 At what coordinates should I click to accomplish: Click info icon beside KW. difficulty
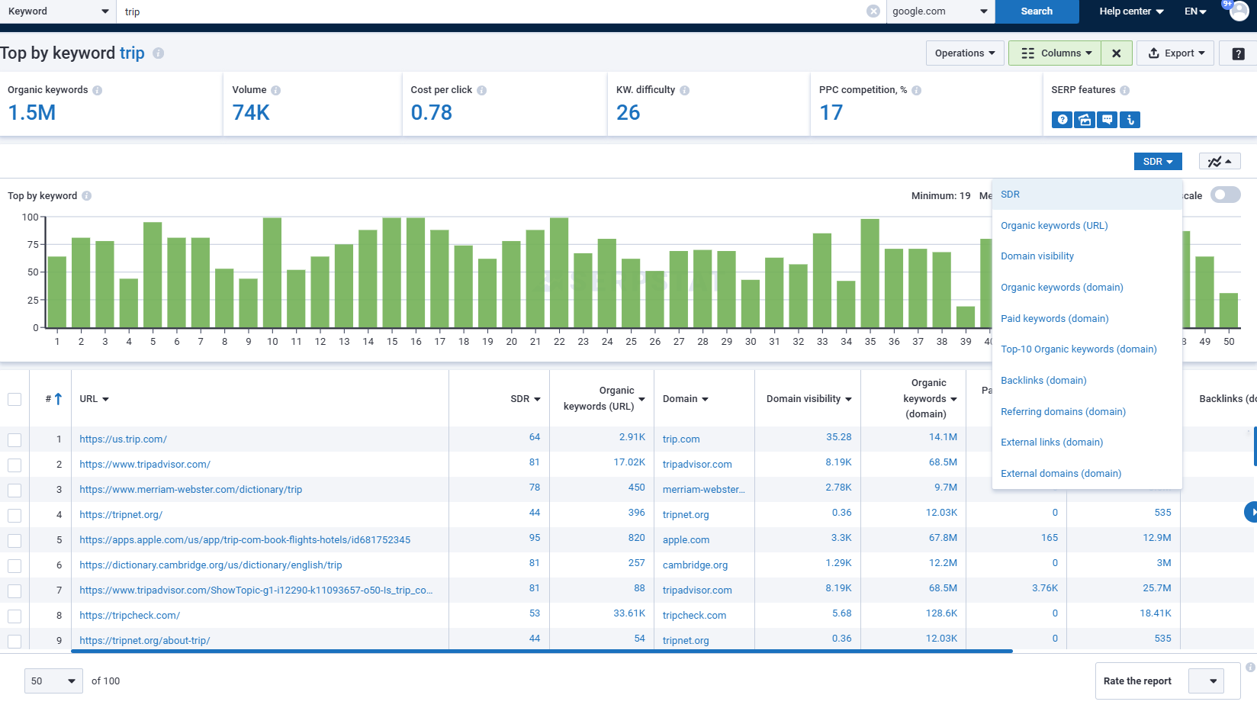tap(685, 90)
